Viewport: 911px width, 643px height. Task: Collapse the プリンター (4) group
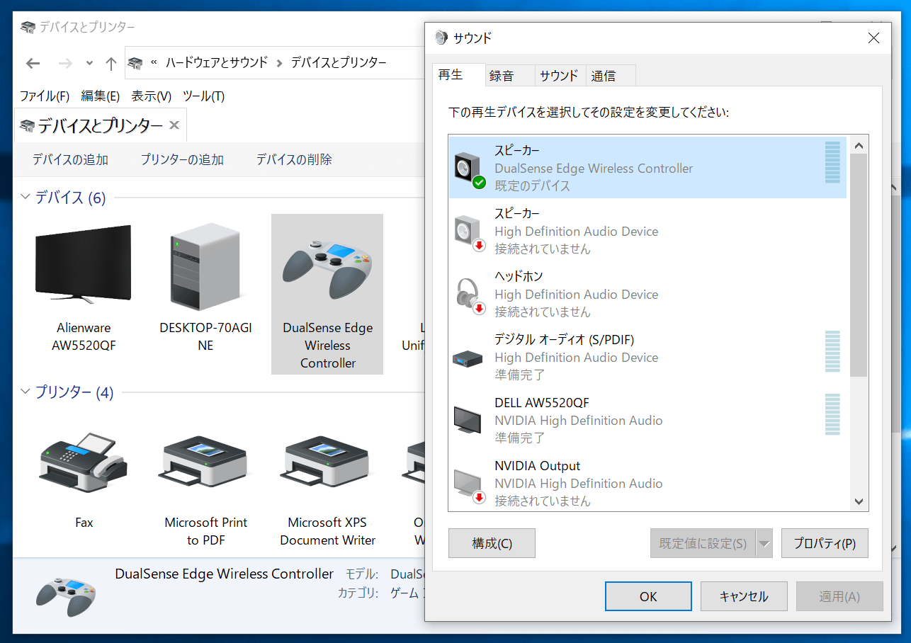click(x=26, y=392)
